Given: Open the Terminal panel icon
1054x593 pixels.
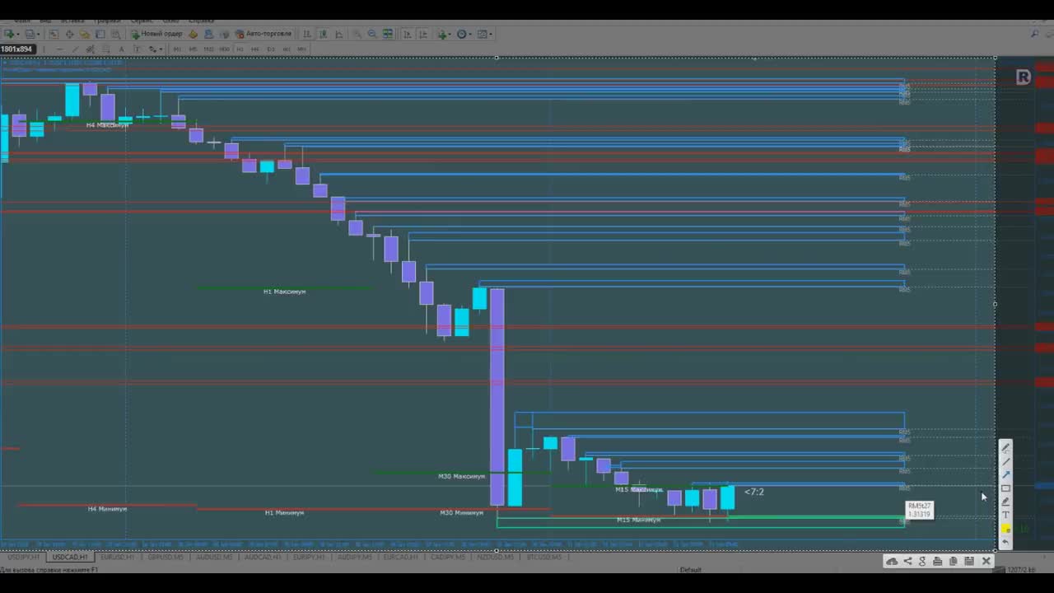Looking at the screenshot, I should 100,34.
